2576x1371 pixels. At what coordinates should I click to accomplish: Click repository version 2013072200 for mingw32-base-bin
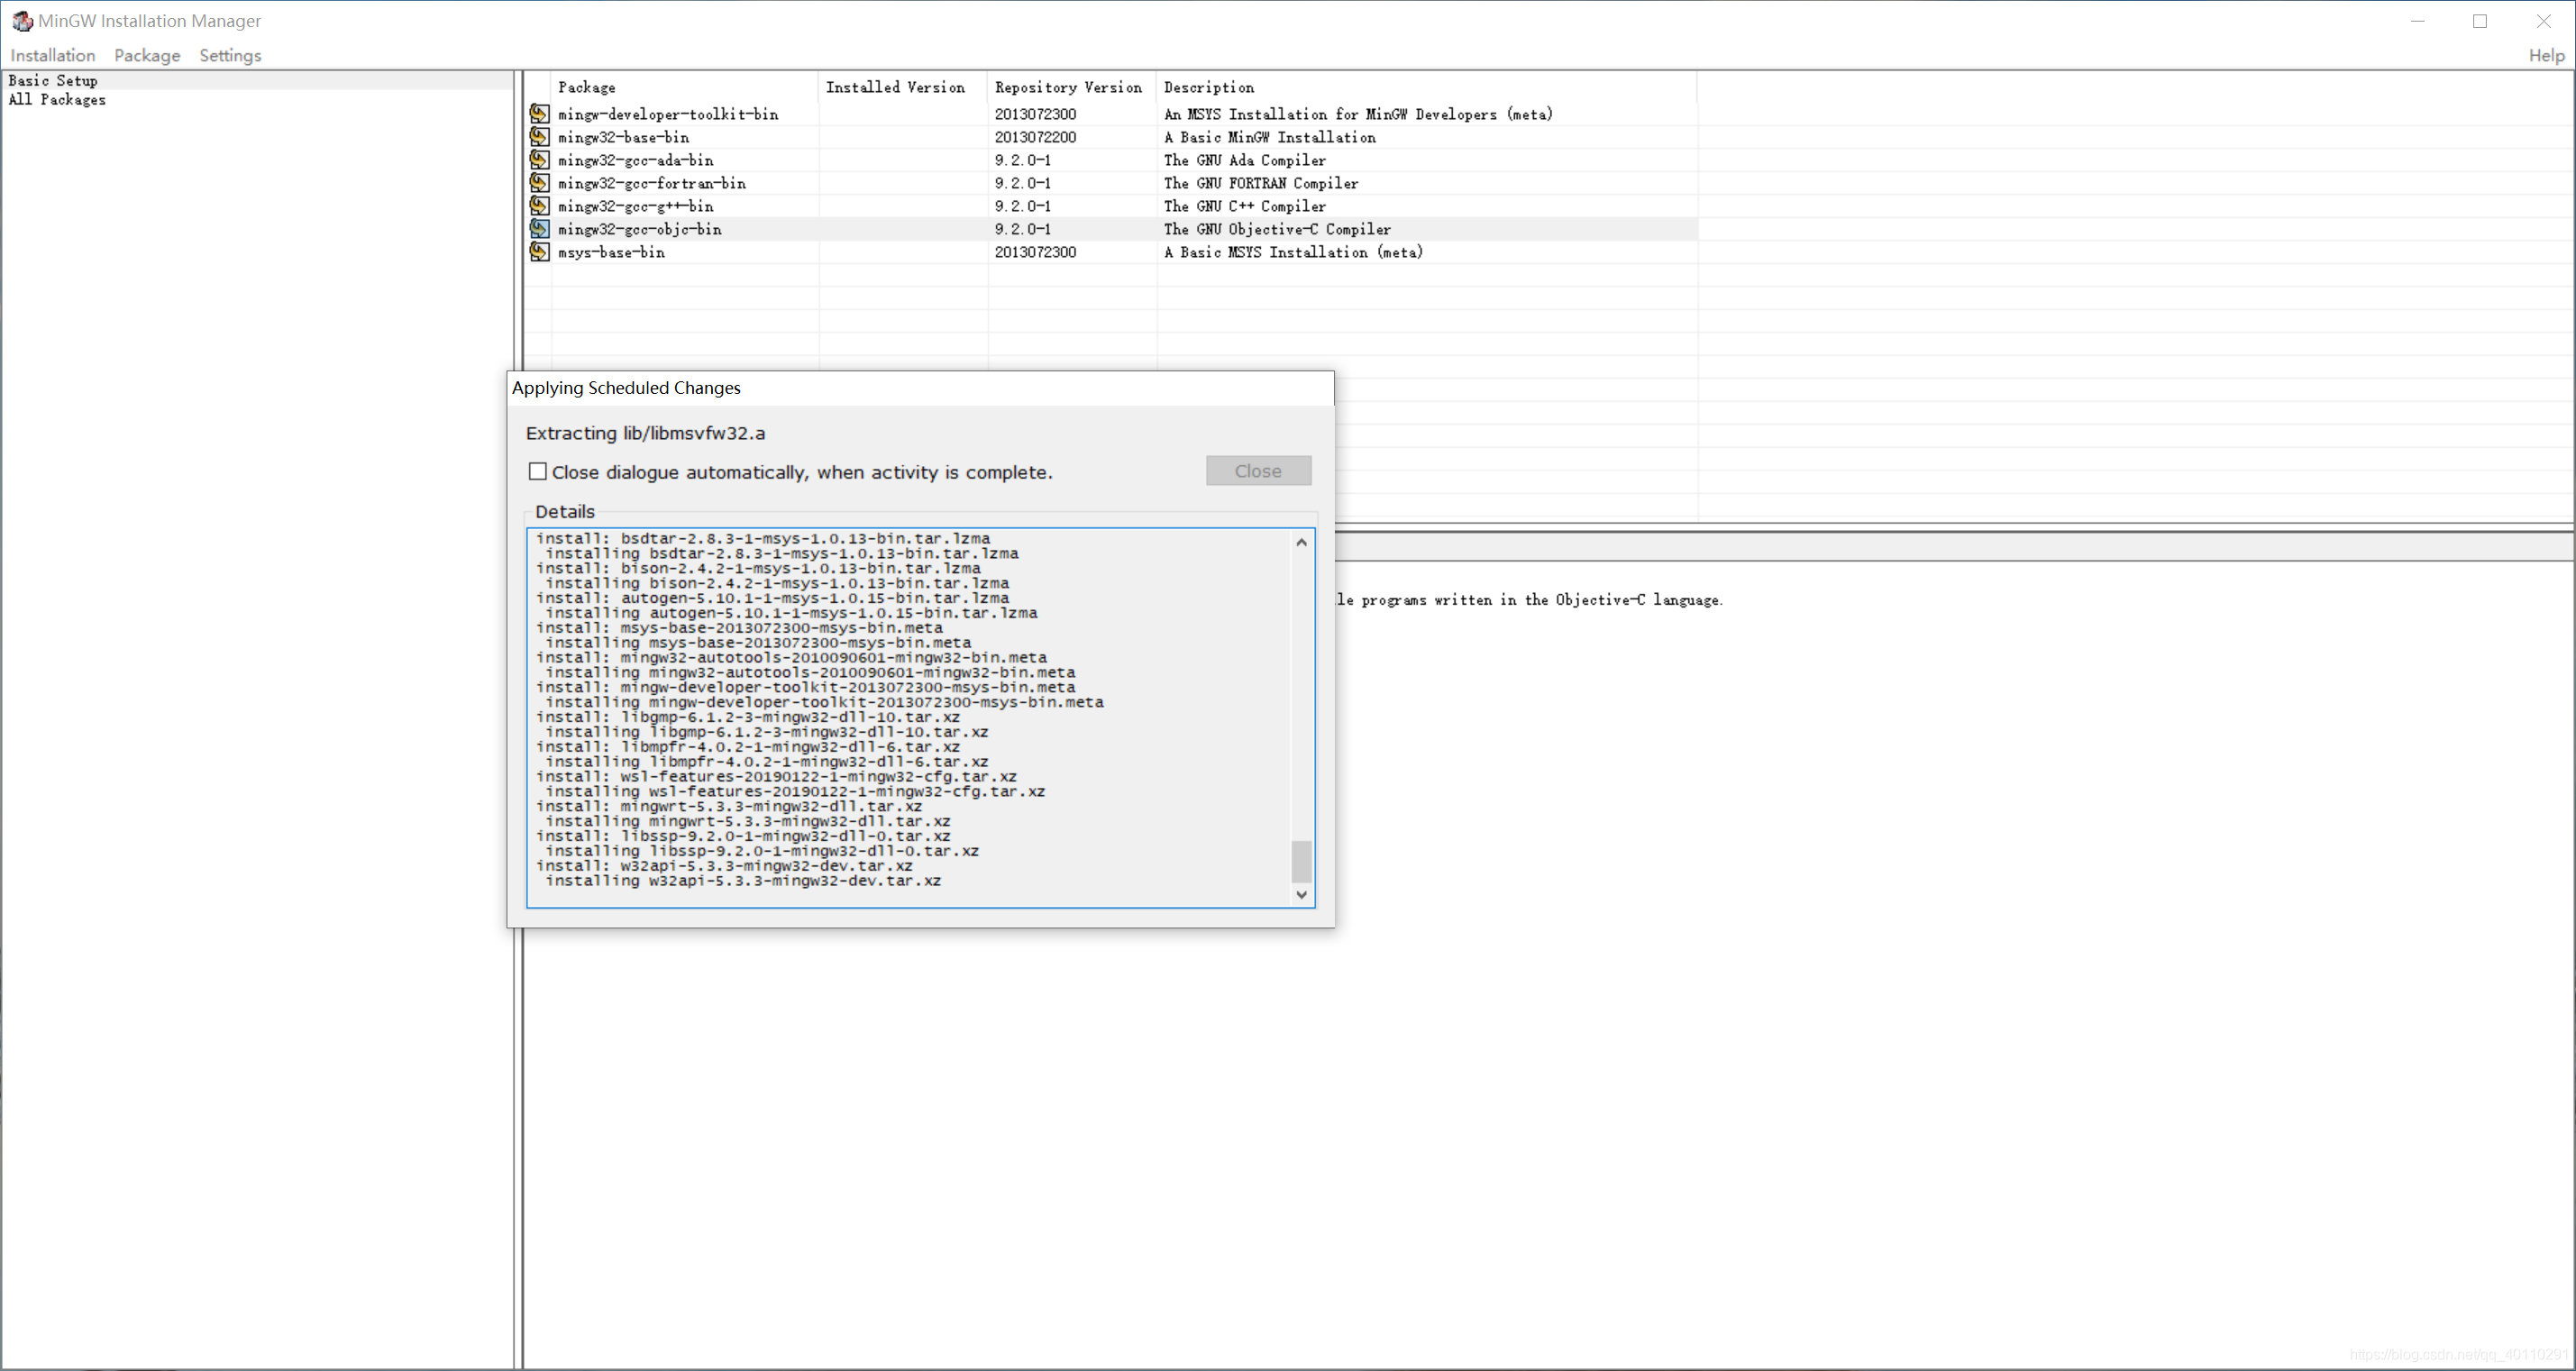pyautogui.click(x=1035, y=137)
